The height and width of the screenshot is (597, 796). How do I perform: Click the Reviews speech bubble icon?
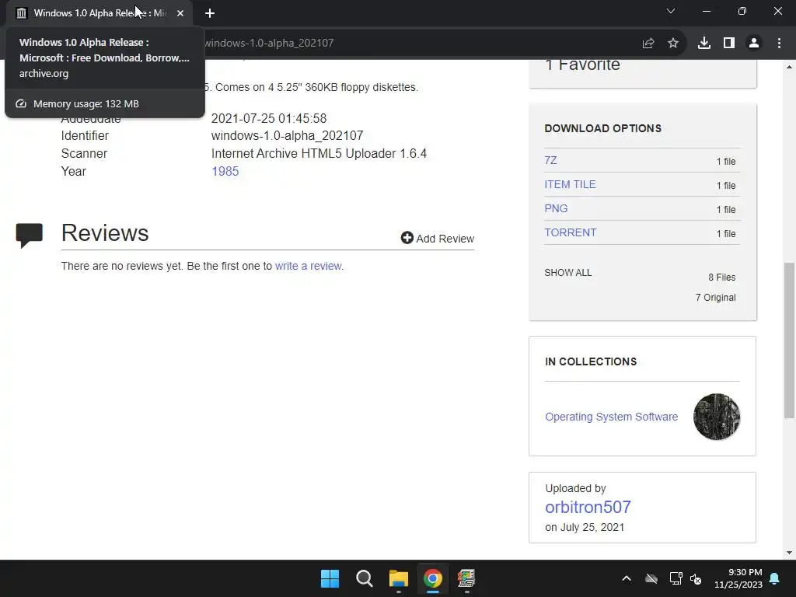pos(29,235)
